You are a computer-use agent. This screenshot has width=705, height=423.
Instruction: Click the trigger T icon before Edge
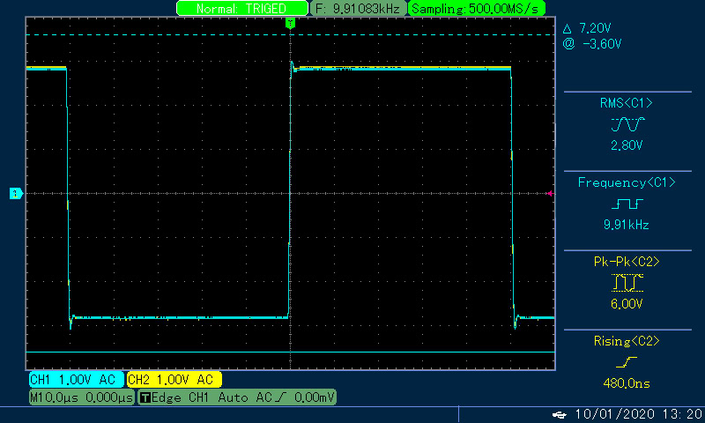pyautogui.click(x=145, y=397)
